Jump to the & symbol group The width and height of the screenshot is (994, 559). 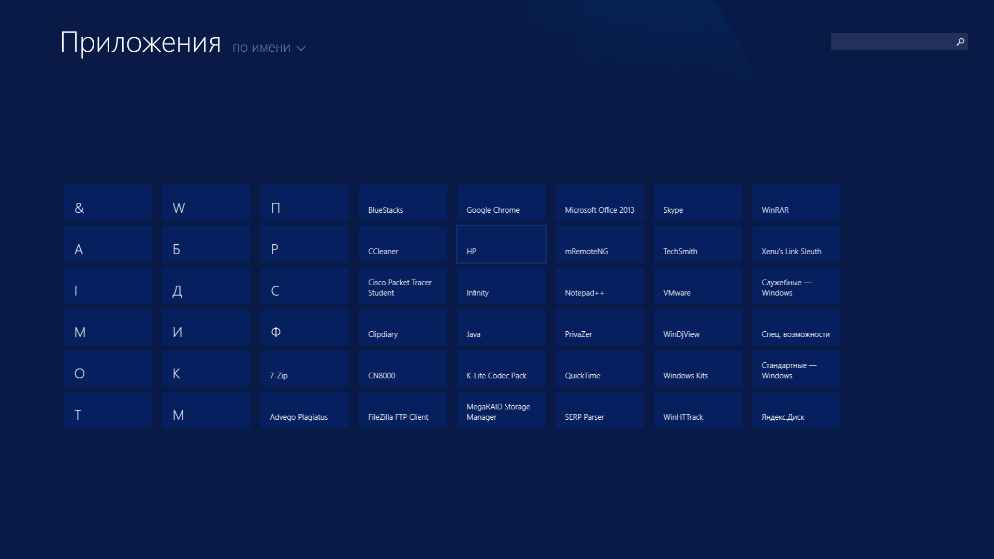pyautogui.click(x=108, y=203)
